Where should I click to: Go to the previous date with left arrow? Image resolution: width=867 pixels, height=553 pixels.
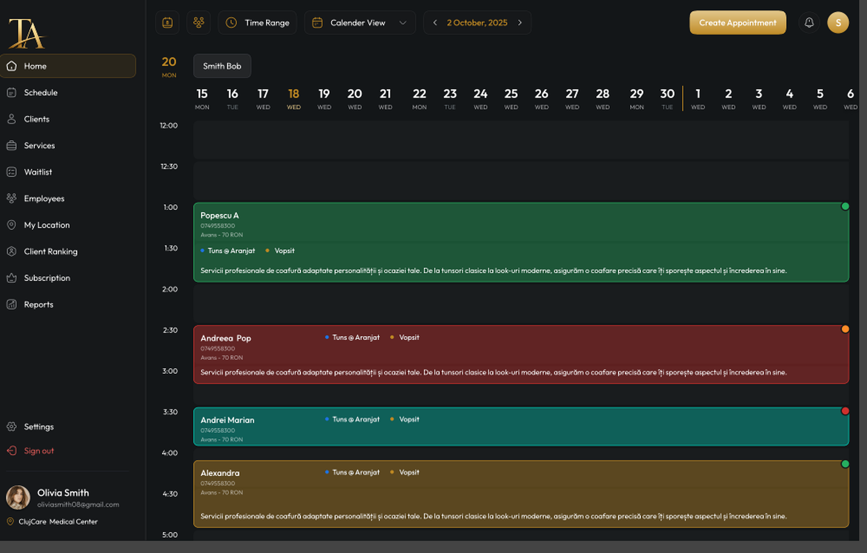point(435,23)
